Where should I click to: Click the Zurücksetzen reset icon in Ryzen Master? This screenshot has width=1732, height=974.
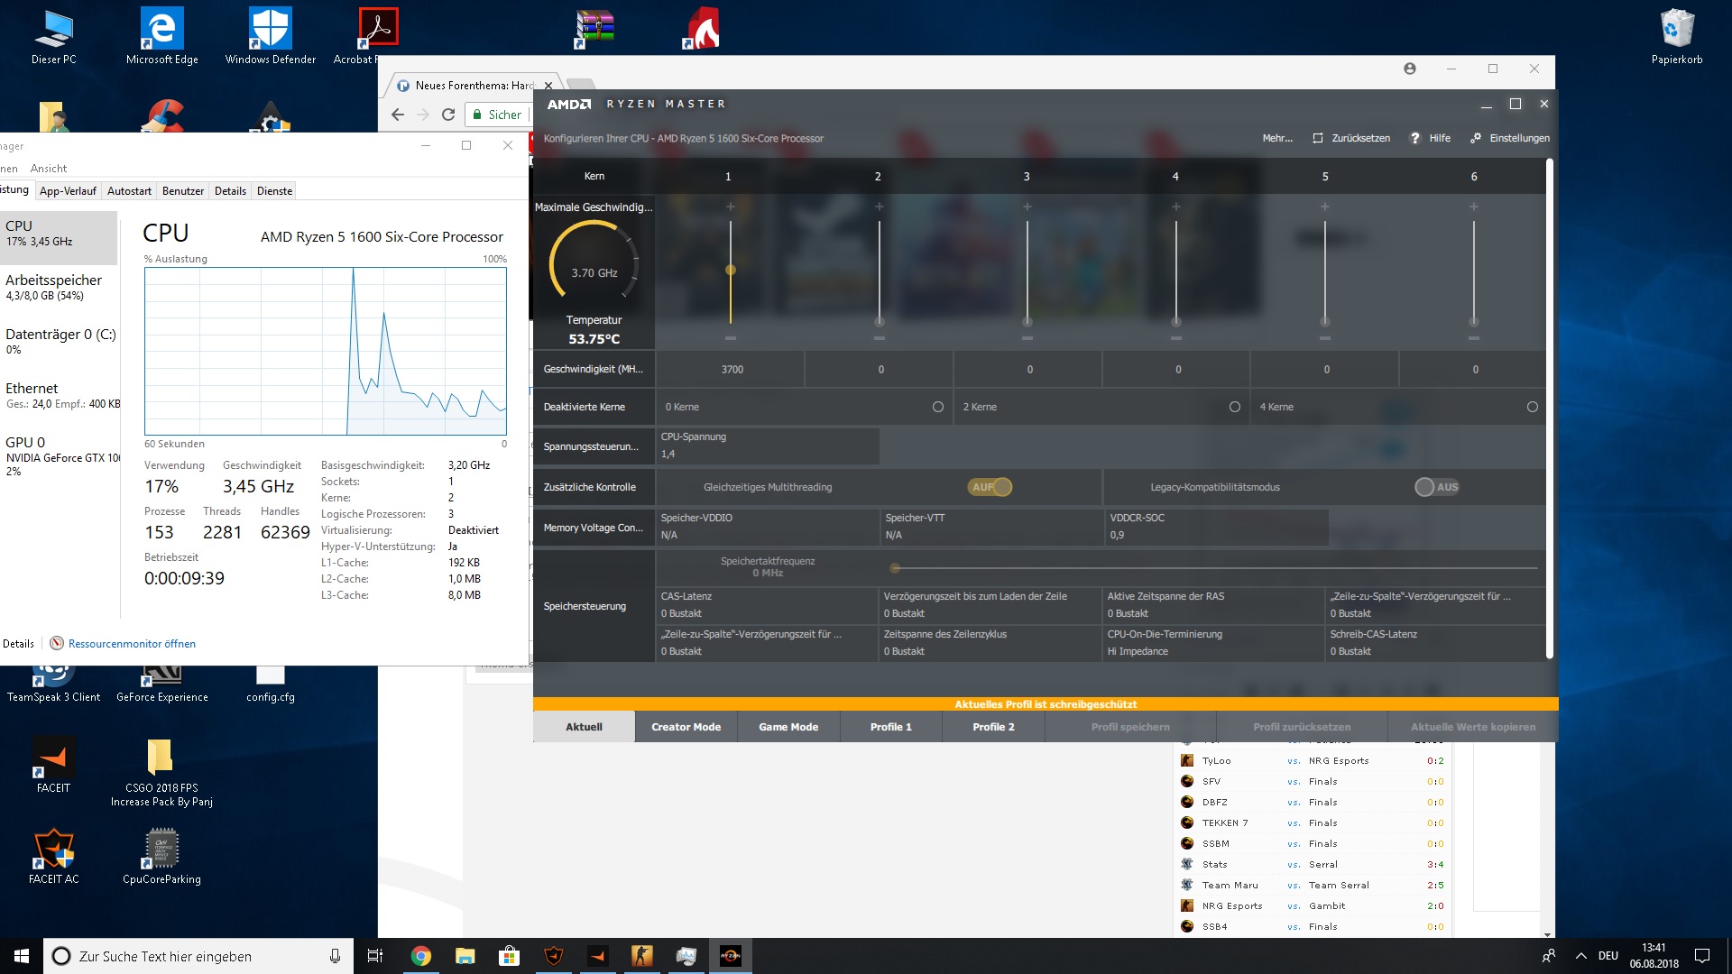(x=1318, y=138)
